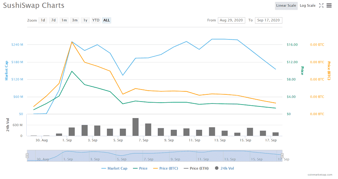This screenshot has width=338, height=179.
Task: Click the vertical 24h Vol axis title
Action: pyautogui.click(x=8, y=125)
